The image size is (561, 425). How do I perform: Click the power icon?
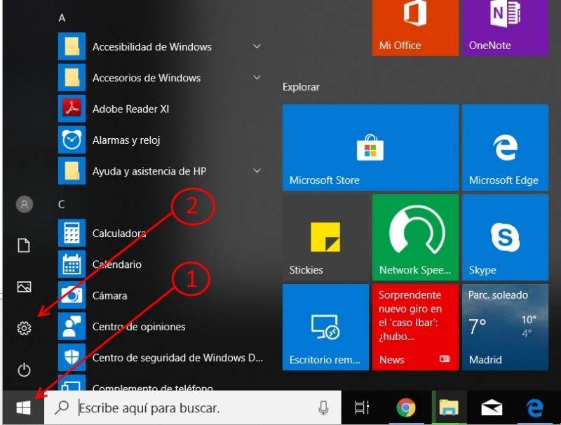24,370
